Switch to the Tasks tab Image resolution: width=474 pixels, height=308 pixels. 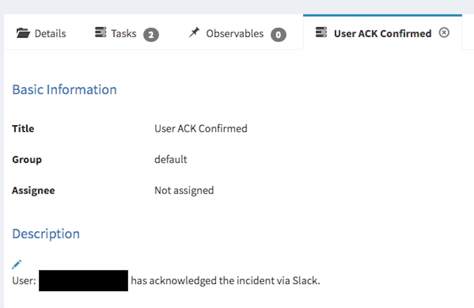click(124, 34)
